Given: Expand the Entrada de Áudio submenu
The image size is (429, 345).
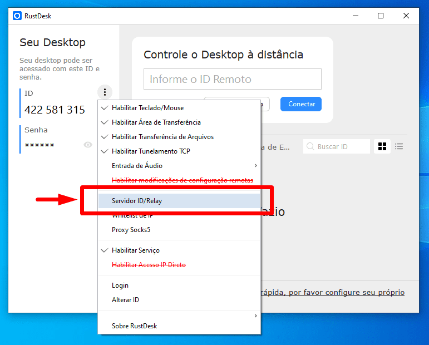Looking at the screenshot, I should 255,166.
